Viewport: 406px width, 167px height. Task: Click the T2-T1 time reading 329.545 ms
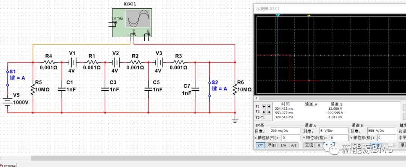click(x=284, y=117)
